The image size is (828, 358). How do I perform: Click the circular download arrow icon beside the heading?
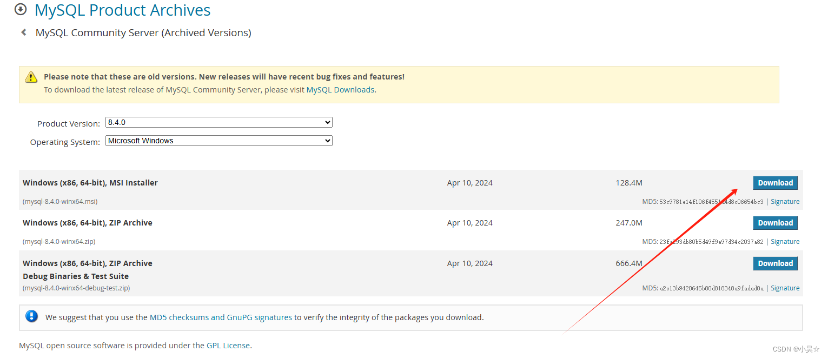click(x=20, y=9)
